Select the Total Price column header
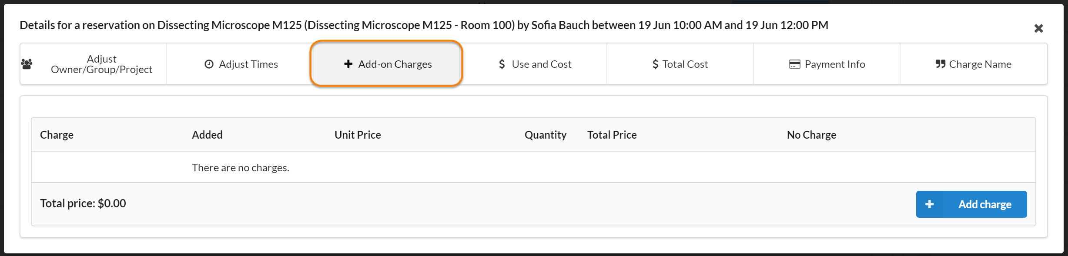 [x=612, y=135]
